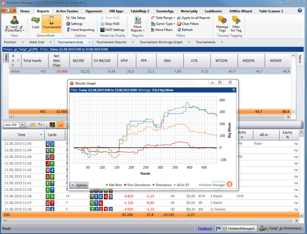
Task: Open the SitNGo Wizard tab
Action: 241,11
